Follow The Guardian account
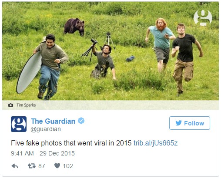 pos(190,123)
